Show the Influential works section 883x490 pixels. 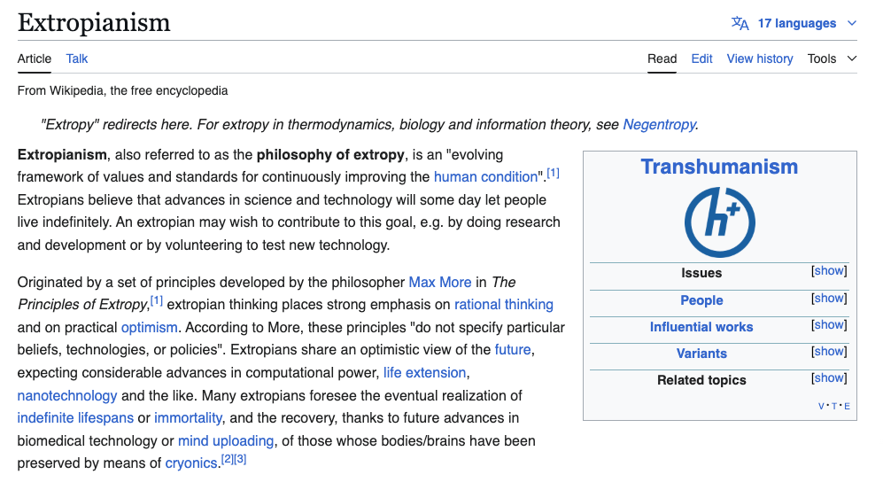click(x=829, y=325)
